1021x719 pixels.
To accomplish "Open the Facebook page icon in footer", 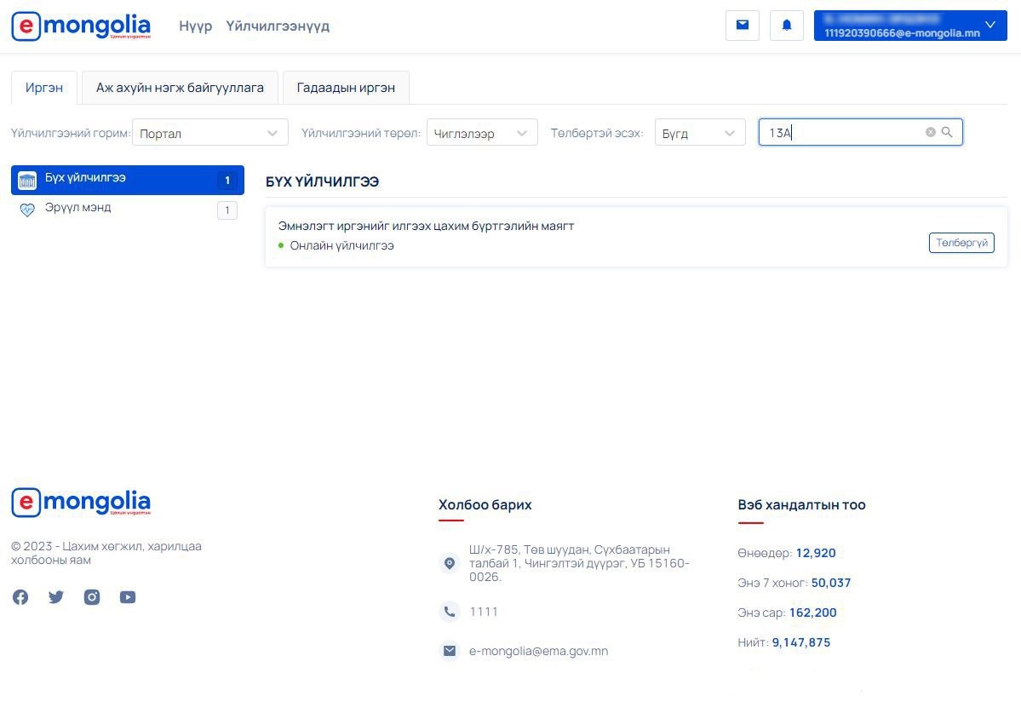I will (x=20, y=597).
